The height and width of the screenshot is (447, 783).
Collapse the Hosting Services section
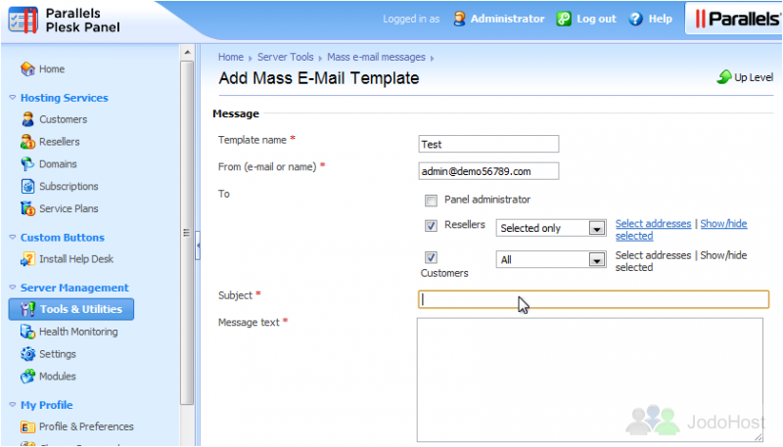[x=13, y=97]
